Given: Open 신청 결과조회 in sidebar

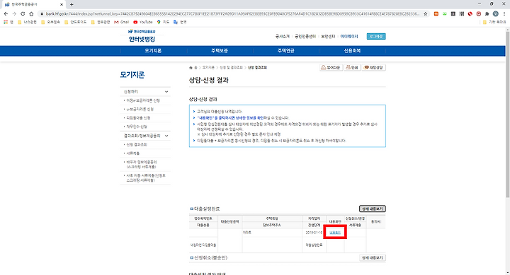Looking at the screenshot, I should 137,144.
